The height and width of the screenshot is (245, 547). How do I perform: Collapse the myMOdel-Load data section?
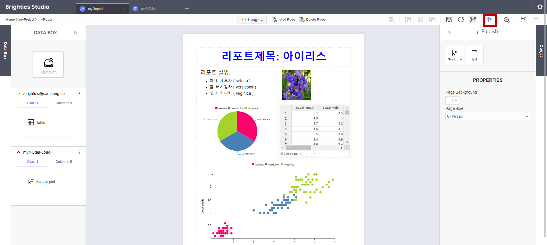[x=19, y=152]
